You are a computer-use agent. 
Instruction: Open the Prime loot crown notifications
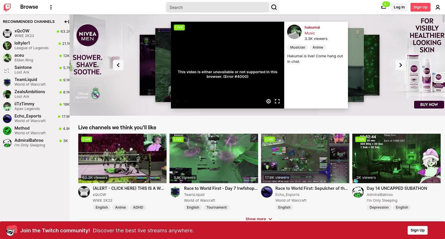[x=384, y=7]
